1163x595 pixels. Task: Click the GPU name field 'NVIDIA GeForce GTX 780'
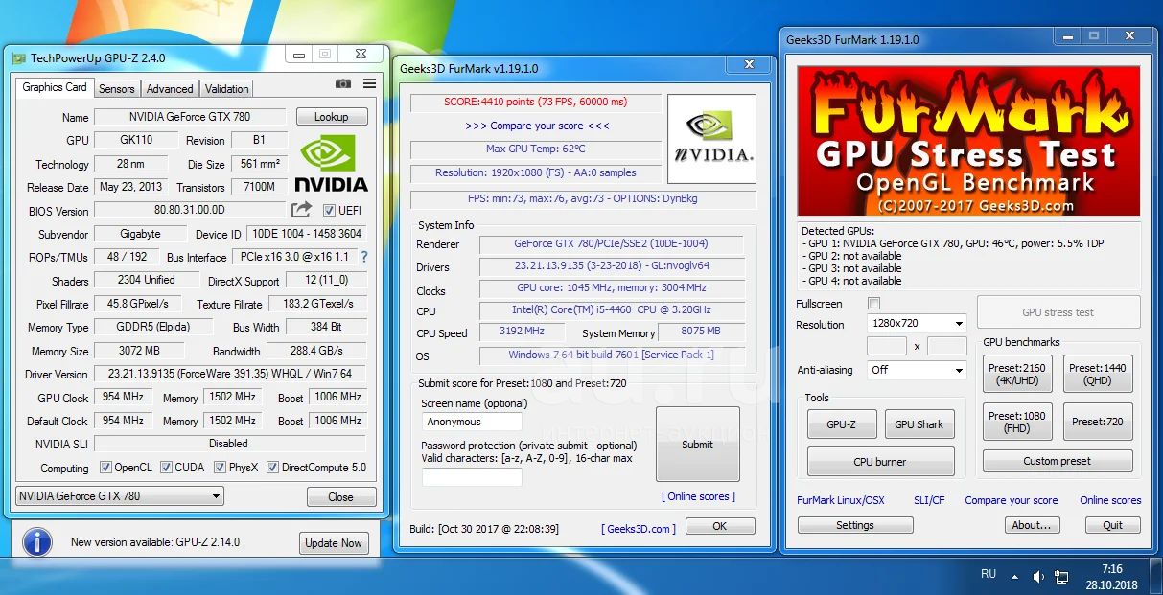tap(190, 117)
